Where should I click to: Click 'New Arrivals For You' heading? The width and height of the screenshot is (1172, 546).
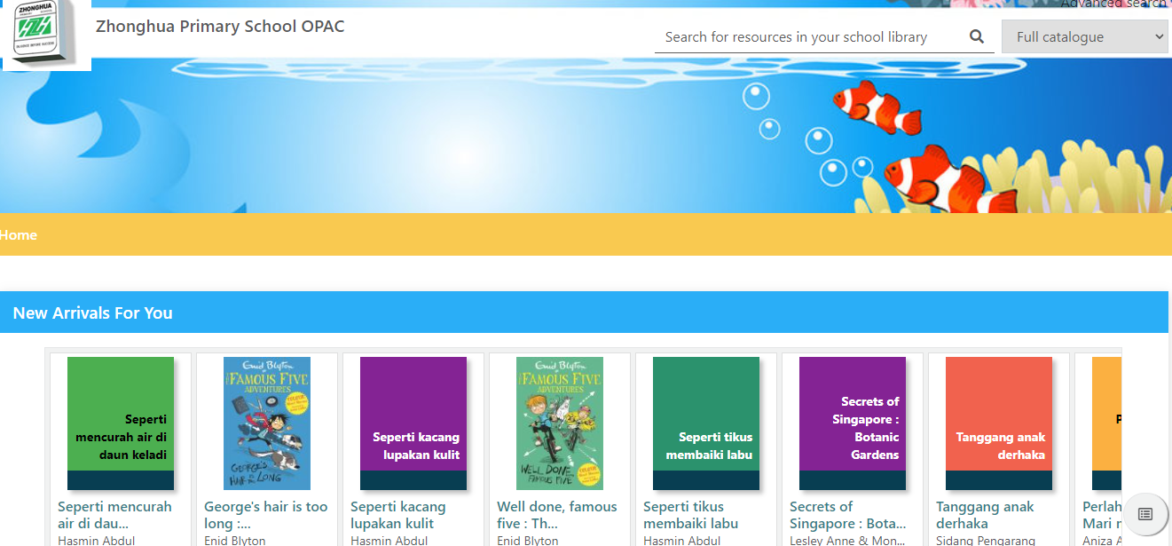click(93, 313)
